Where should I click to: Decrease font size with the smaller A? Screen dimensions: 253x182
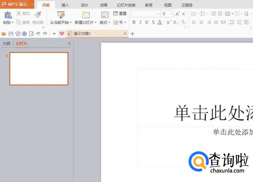(184, 14)
